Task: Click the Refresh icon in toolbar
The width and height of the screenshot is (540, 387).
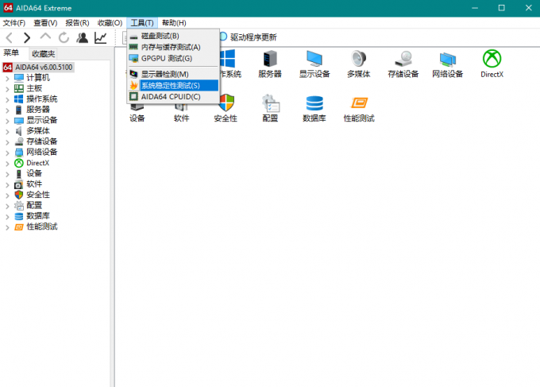Action: click(x=64, y=37)
